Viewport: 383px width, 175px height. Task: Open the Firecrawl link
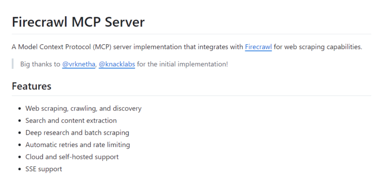[x=258, y=47]
